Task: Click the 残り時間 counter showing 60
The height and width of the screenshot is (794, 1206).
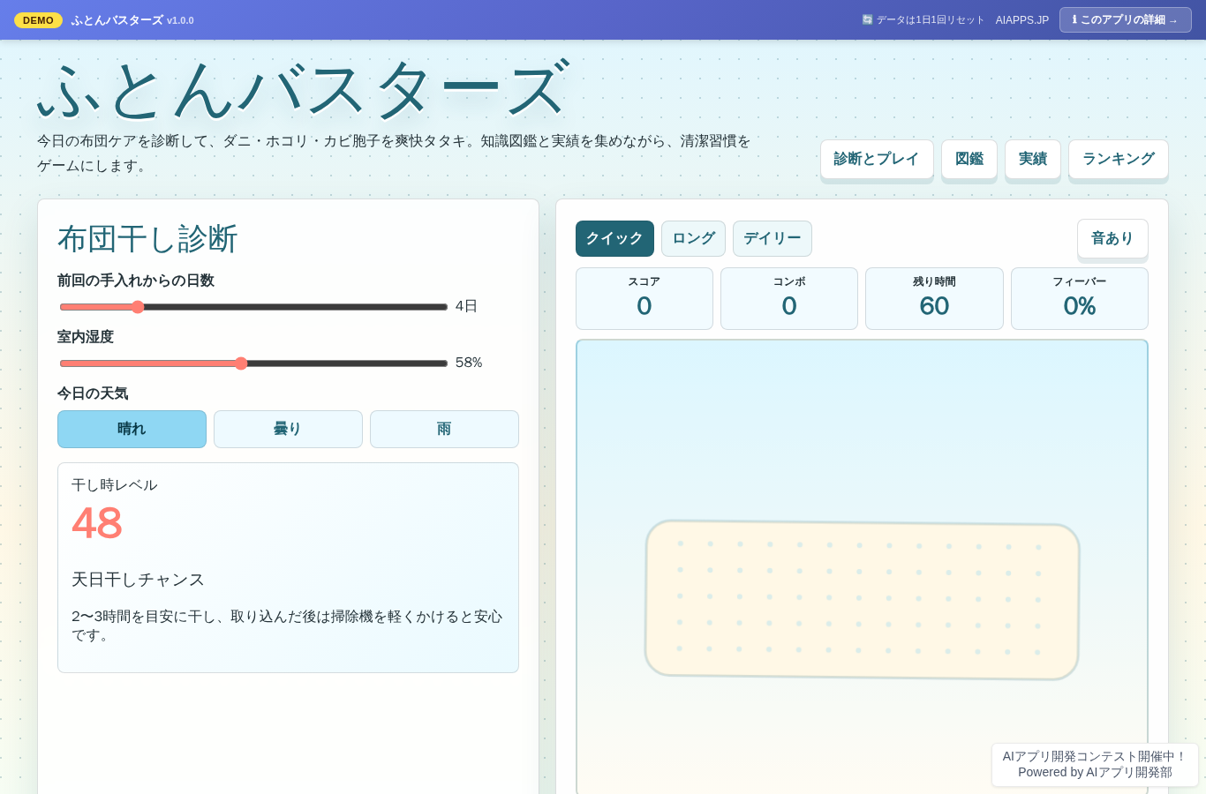Action: 934,298
